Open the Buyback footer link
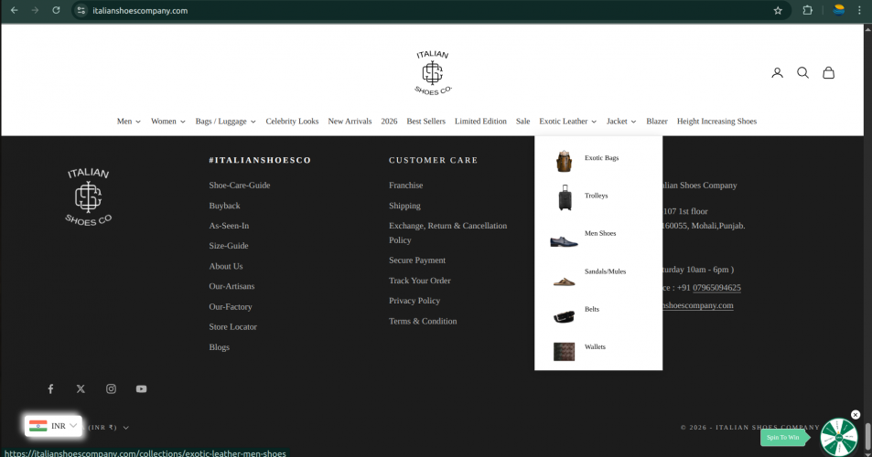The image size is (872, 457). [x=225, y=206]
